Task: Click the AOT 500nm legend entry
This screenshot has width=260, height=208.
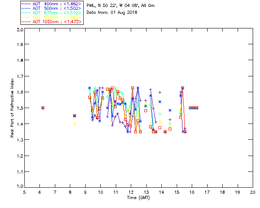Action: coord(51,8)
